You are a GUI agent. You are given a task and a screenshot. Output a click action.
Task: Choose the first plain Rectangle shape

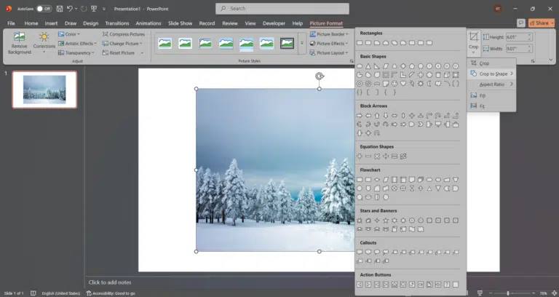coord(360,43)
